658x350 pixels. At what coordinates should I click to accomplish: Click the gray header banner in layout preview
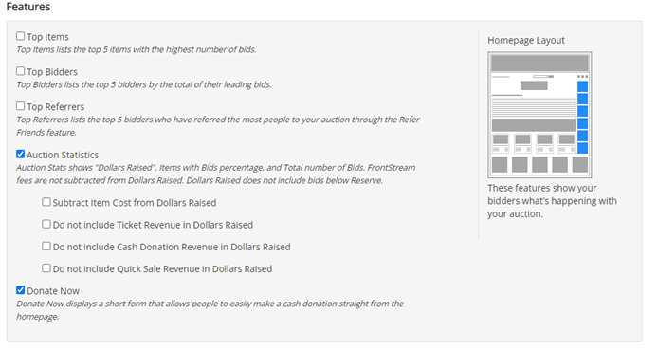(539, 64)
